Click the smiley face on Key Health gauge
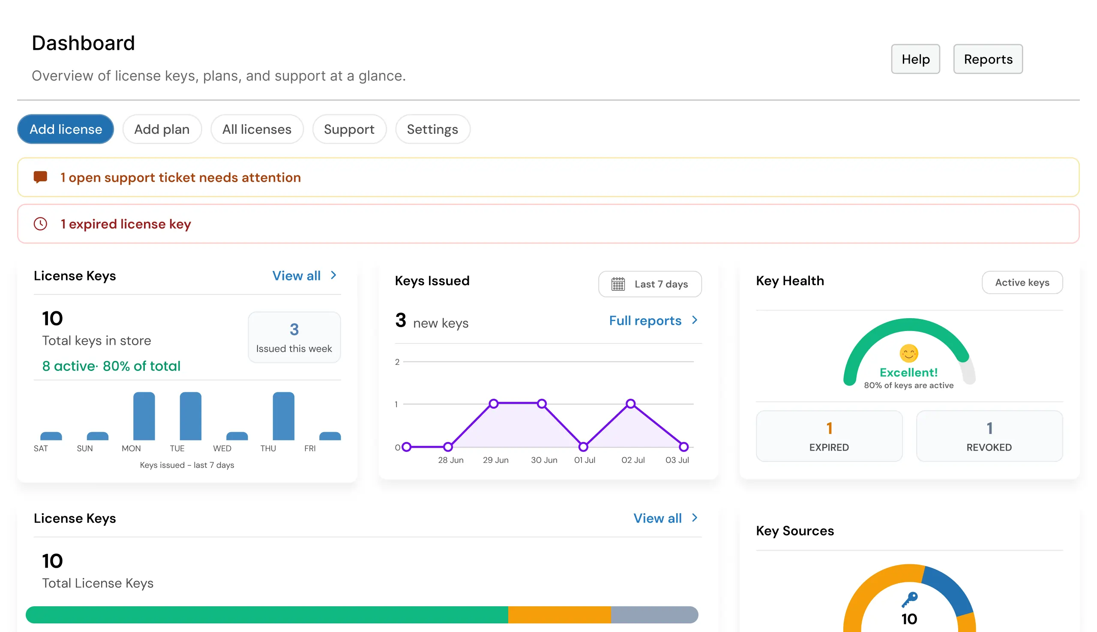 click(x=909, y=353)
